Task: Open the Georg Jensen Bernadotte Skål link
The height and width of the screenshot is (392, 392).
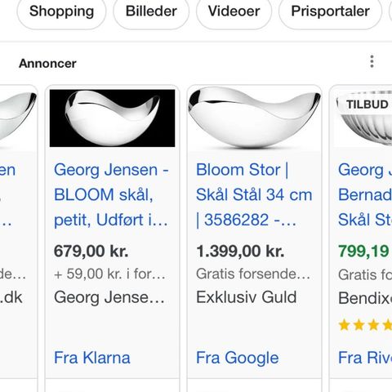Action: pyautogui.click(x=365, y=195)
